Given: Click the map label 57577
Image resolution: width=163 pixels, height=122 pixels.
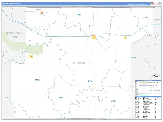Looking at the screenshot, I should click(61, 98).
